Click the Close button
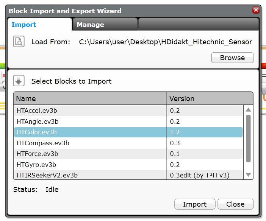Screen dimensions: 266x221 click(x=235, y=204)
